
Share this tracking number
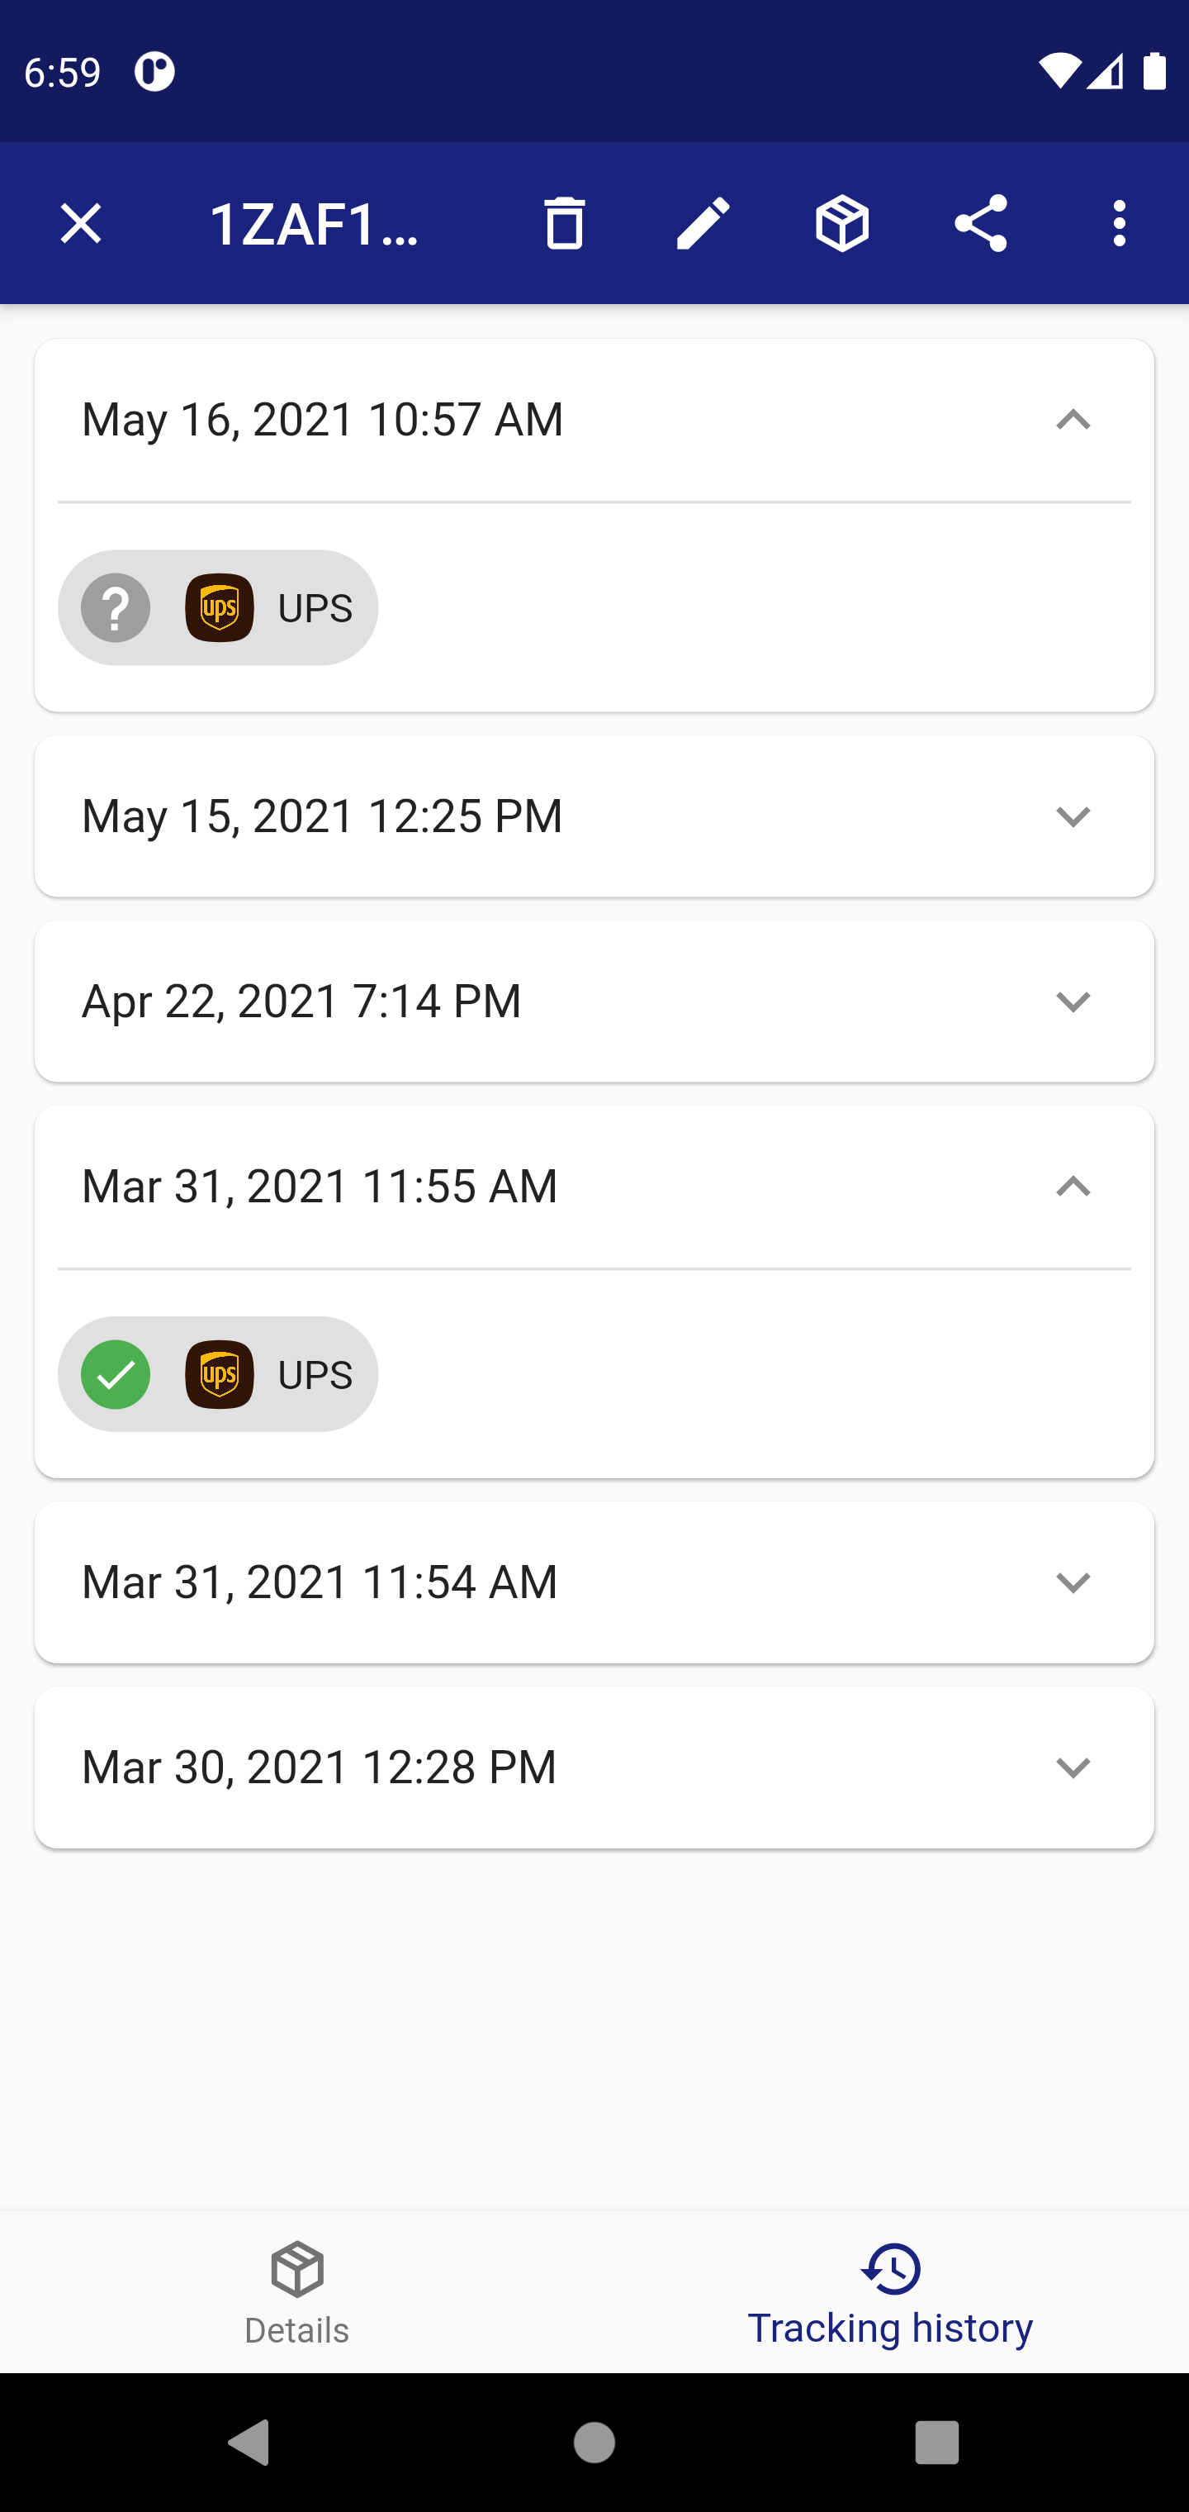pyautogui.click(x=980, y=223)
